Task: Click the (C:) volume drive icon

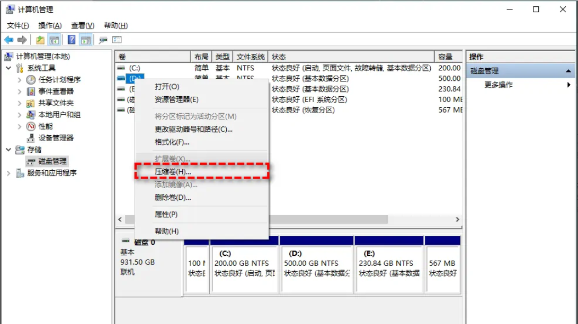Action: [x=121, y=68]
